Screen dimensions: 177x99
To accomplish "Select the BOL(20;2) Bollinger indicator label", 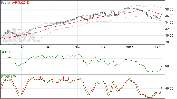I will tap(22, 3).
